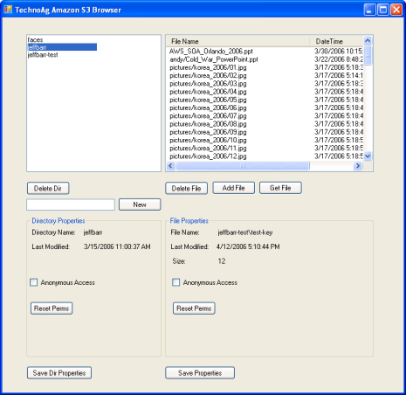Click the scroll down arrow in file list
This screenshot has height=395, width=406.
[368, 156]
